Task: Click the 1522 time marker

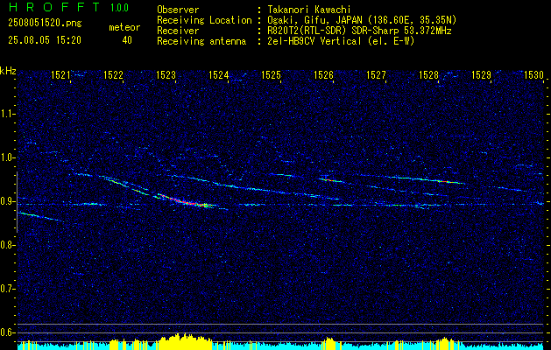Action: pos(114,75)
